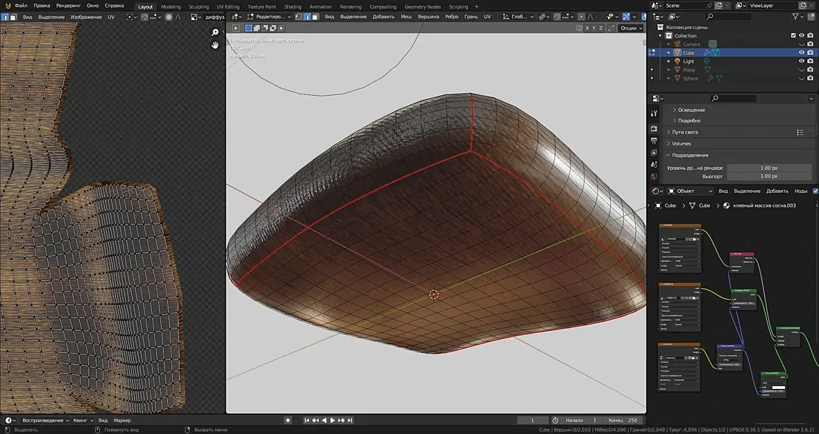Click the play animation button in timeline
Viewport: 819px width, 434px height.
pos(332,420)
